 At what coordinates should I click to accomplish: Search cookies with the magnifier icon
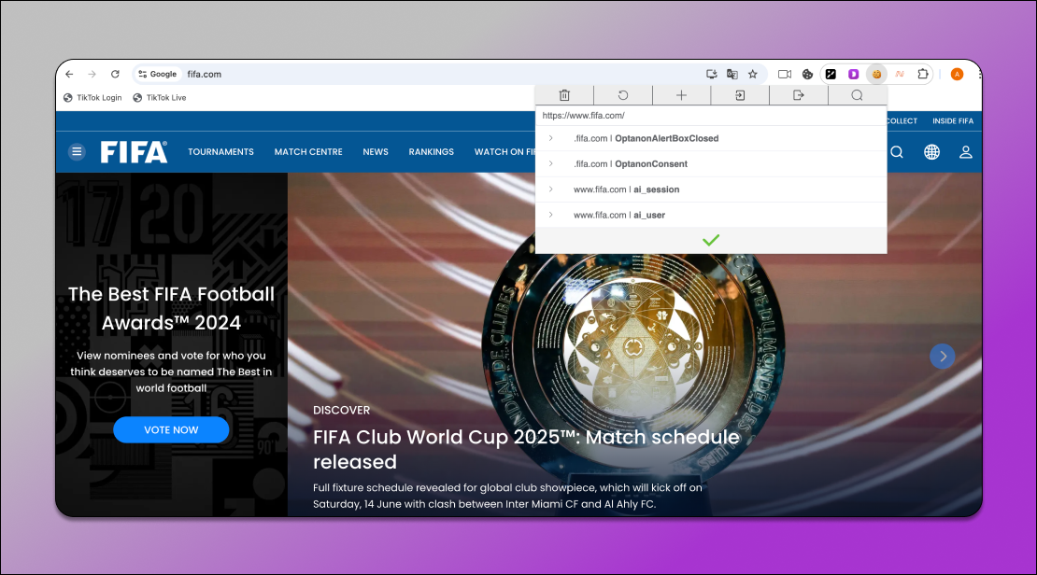(x=857, y=95)
